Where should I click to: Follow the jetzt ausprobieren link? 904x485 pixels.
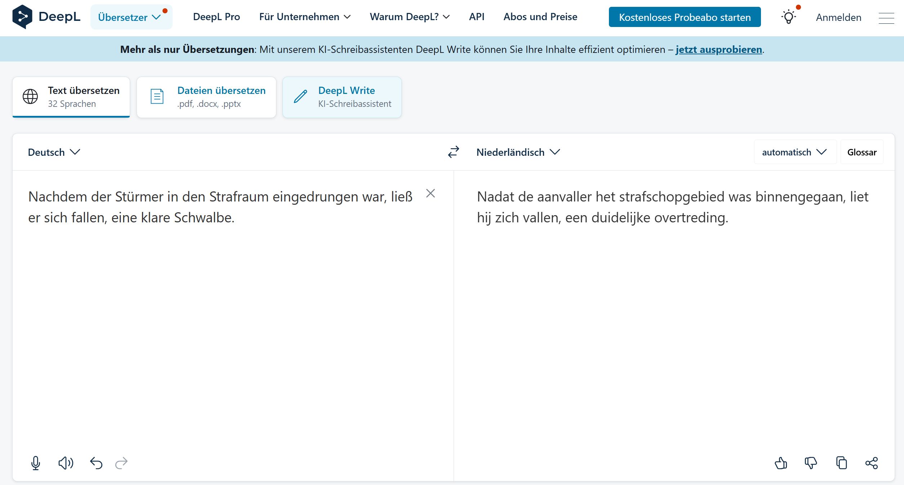click(719, 49)
